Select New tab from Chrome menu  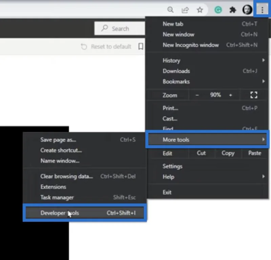click(x=207, y=24)
